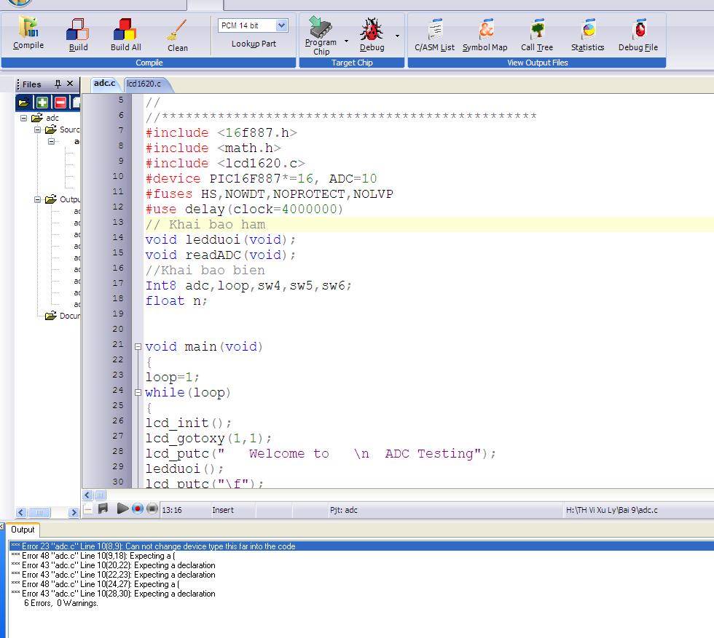Collapse the void main code fold marker
Image resolution: width=714 pixels, height=638 pixels.
click(138, 347)
